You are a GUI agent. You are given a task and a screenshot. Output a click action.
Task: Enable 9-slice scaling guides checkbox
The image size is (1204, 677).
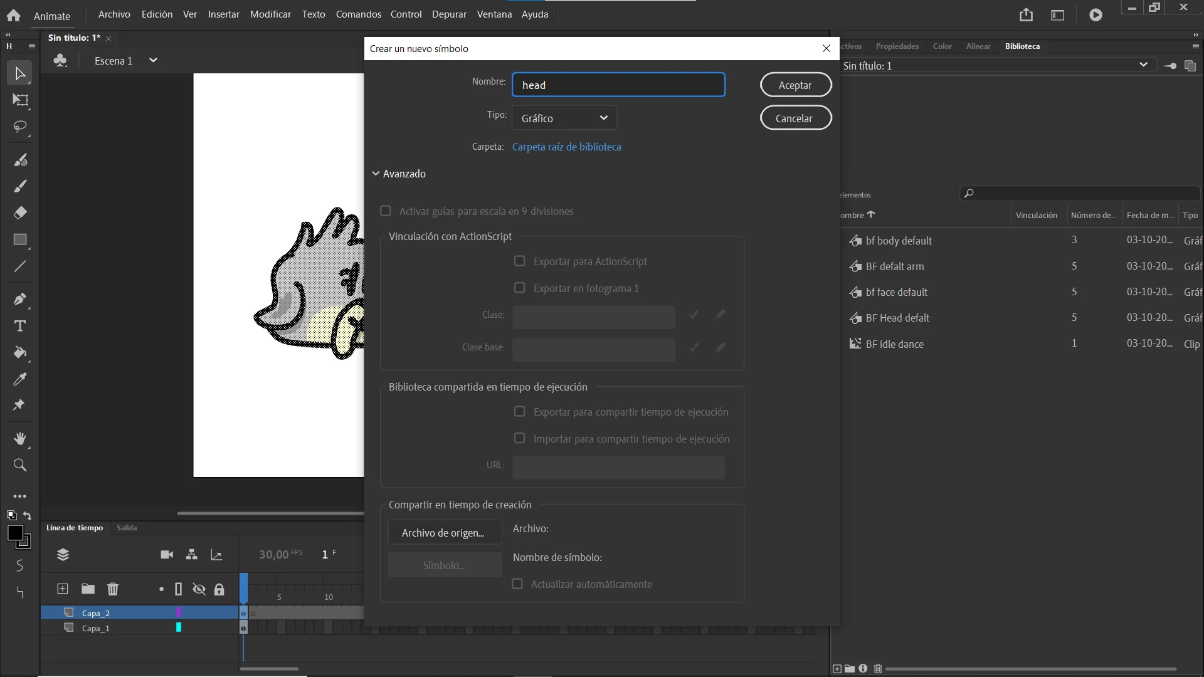click(x=386, y=211)
